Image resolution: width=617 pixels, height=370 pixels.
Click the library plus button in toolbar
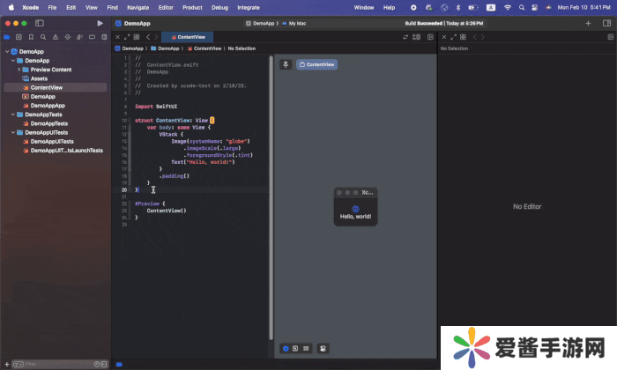click(588, 22)
